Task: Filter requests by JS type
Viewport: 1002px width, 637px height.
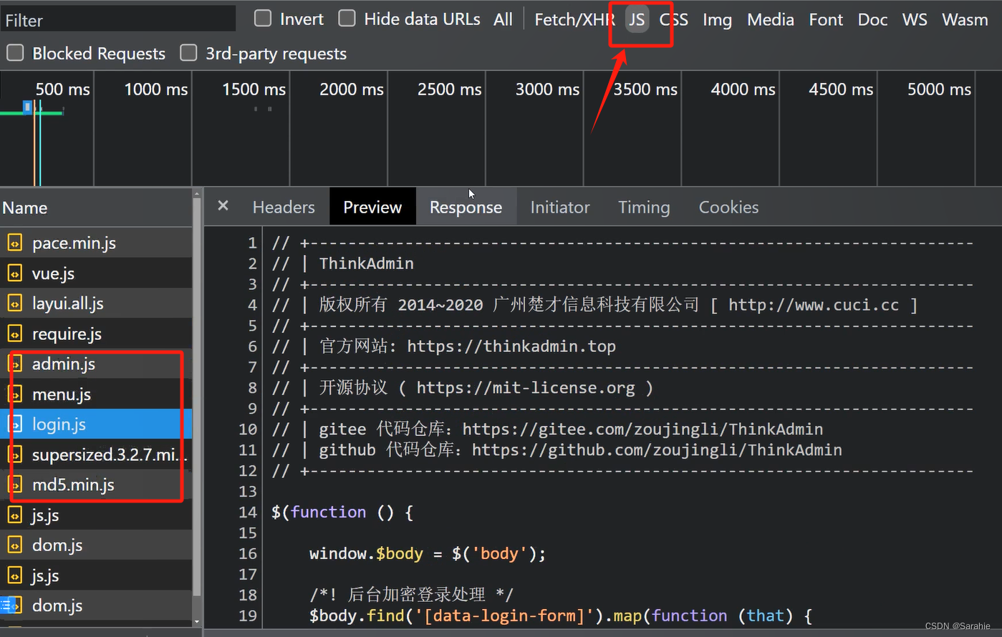Action: click(x=637, y=19)
